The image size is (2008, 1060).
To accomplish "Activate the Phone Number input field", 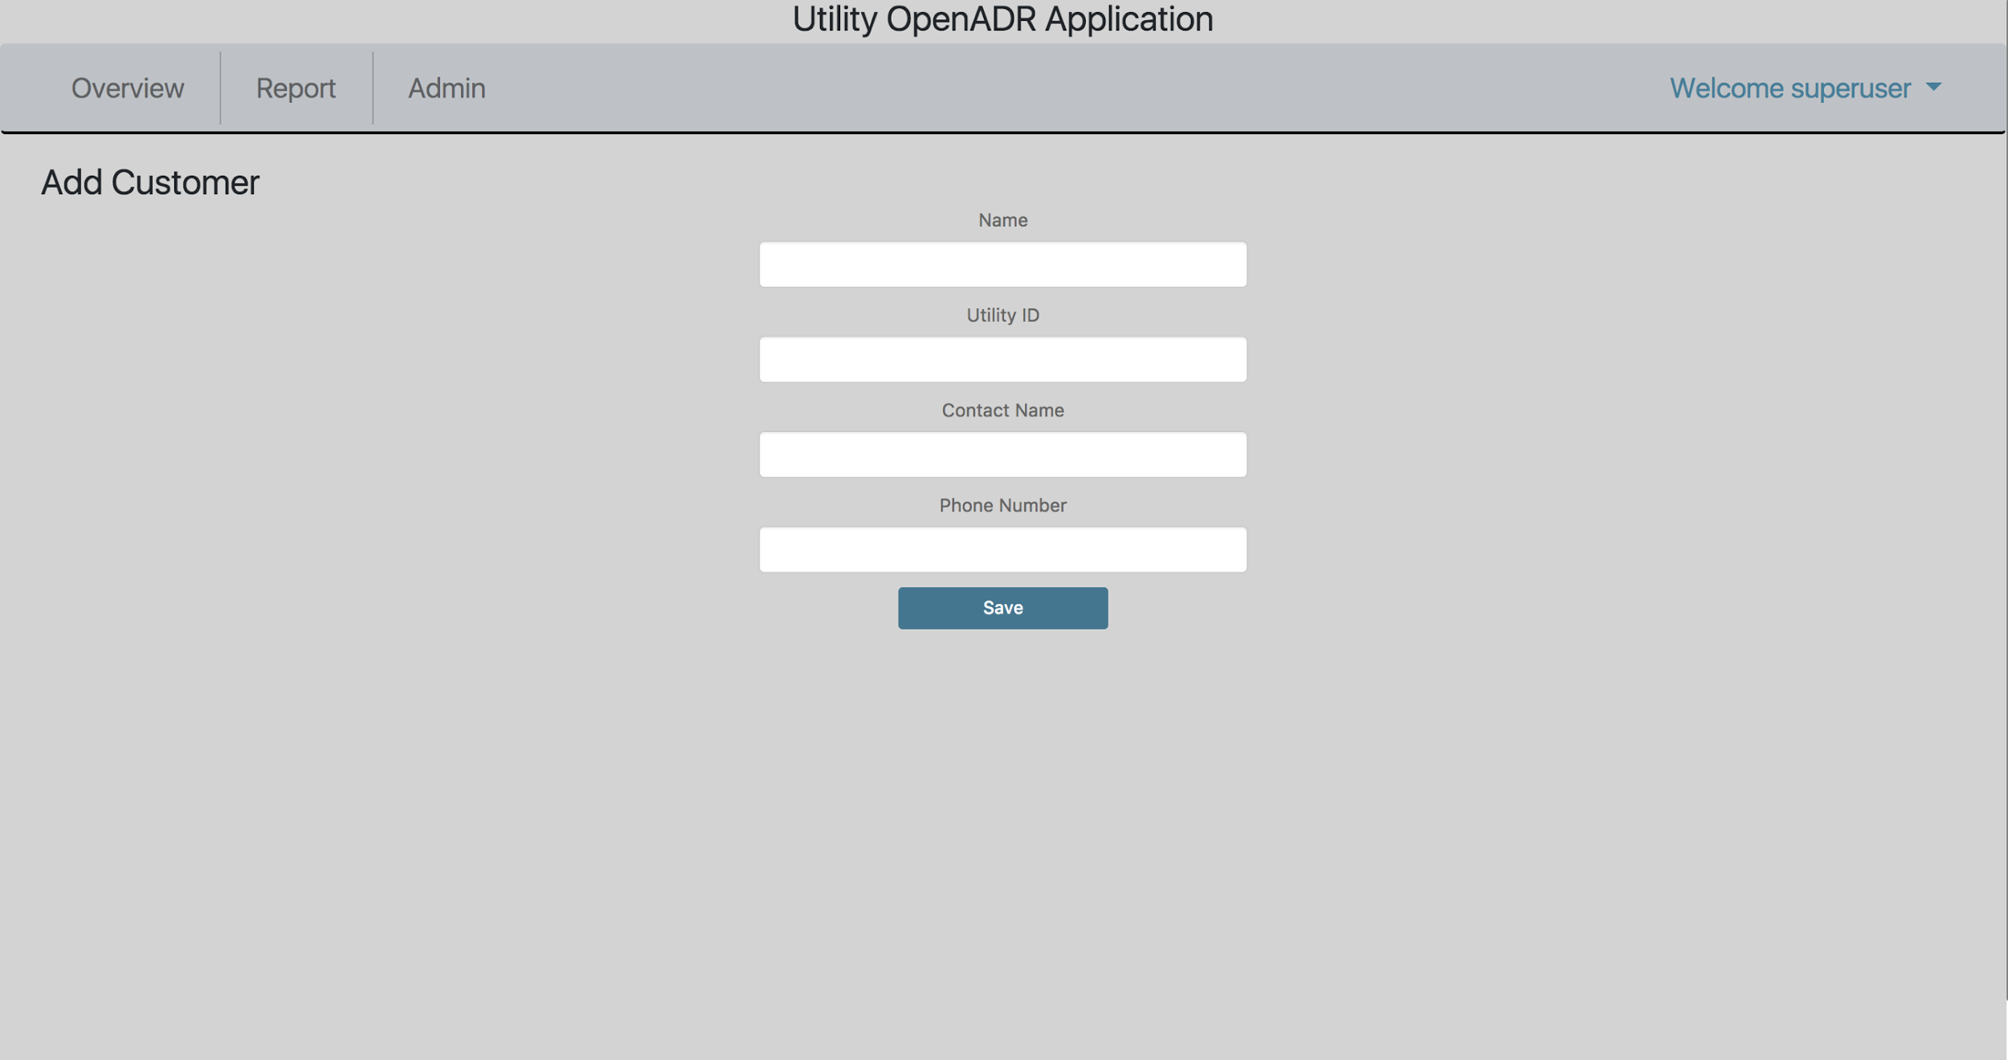I will tap(1002, 549).
